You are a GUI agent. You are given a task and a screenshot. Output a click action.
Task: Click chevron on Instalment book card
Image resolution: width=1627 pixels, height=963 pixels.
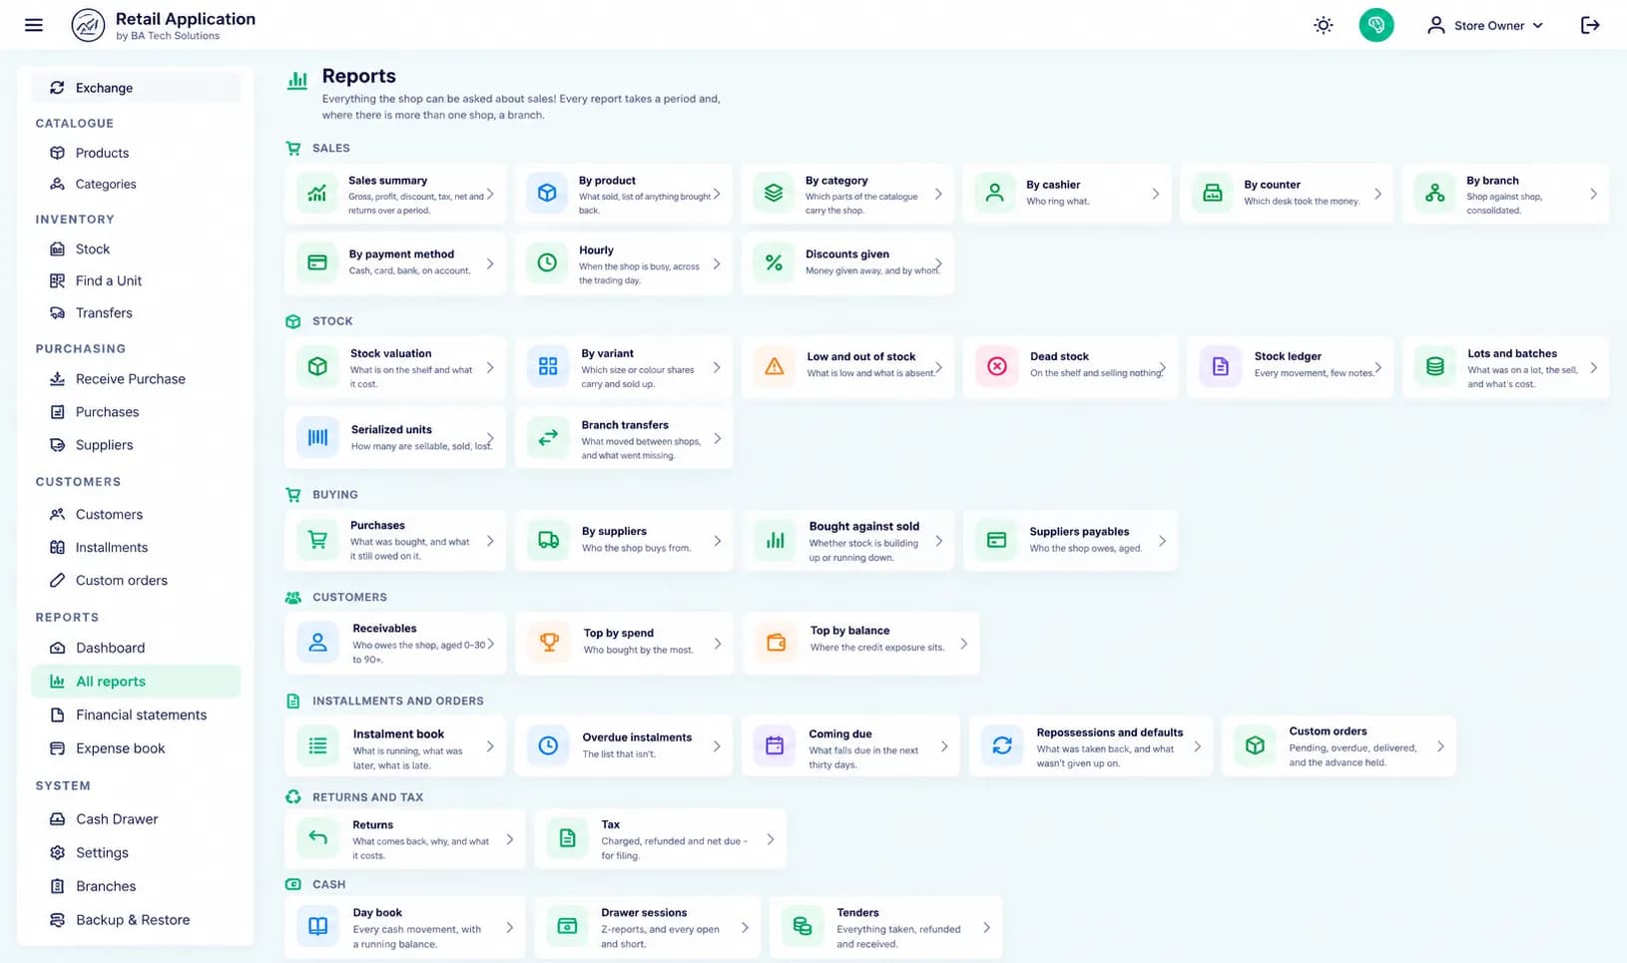click(x=490, y=746)
